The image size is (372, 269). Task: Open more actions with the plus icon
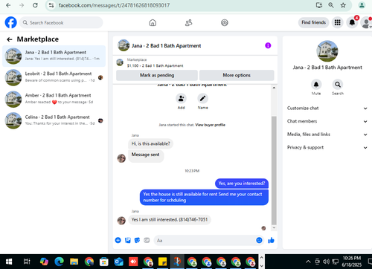118,240
